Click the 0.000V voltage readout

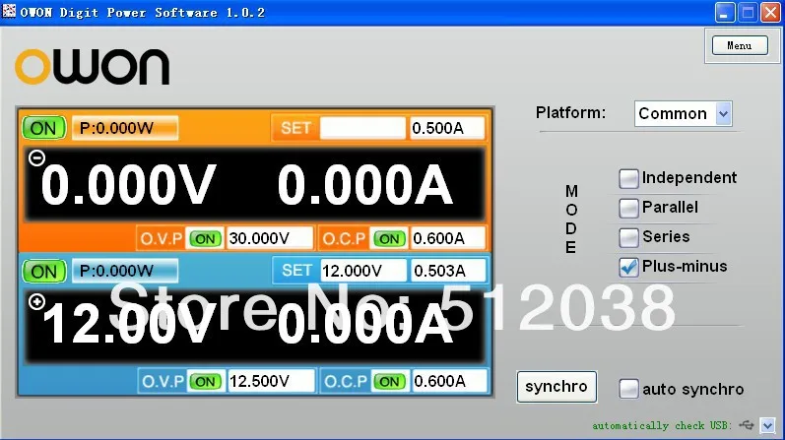coord(129,185)
